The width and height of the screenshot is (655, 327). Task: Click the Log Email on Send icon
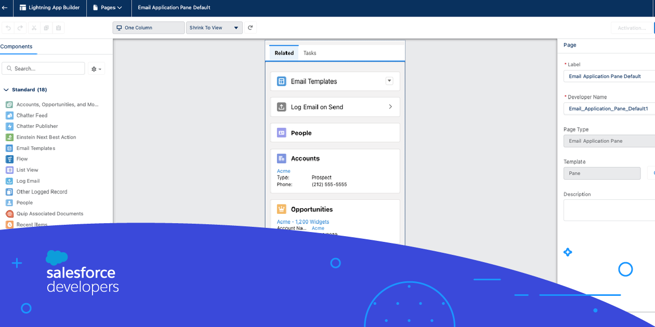281,107
